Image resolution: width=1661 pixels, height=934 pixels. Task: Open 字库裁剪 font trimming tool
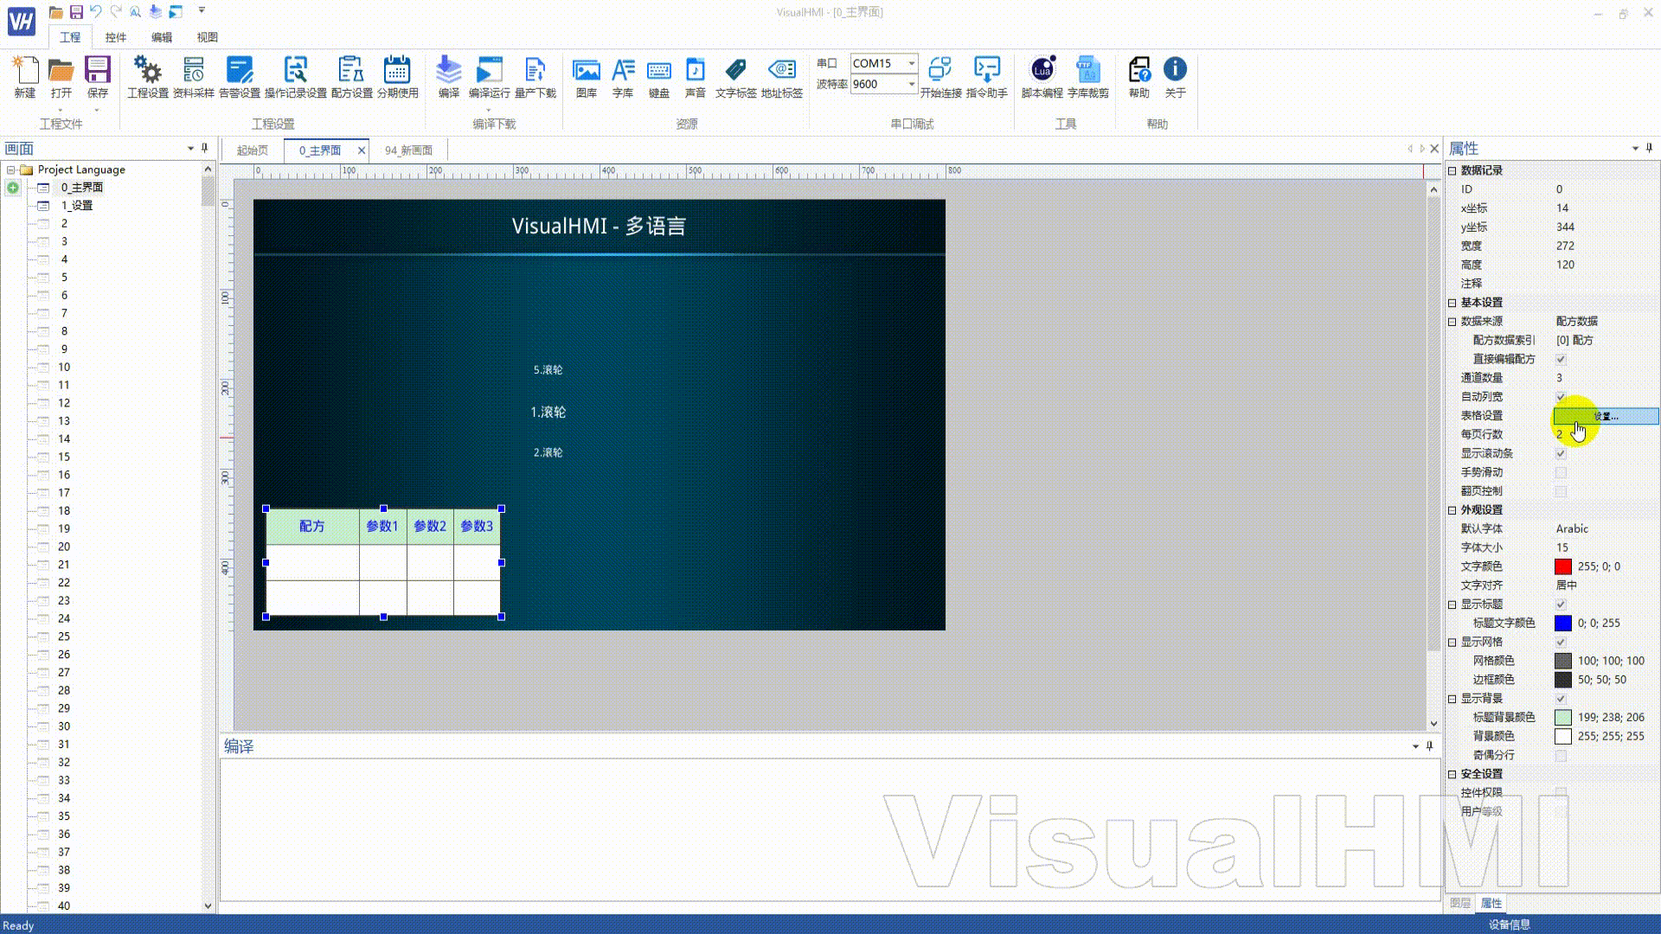click(1088, 77)
